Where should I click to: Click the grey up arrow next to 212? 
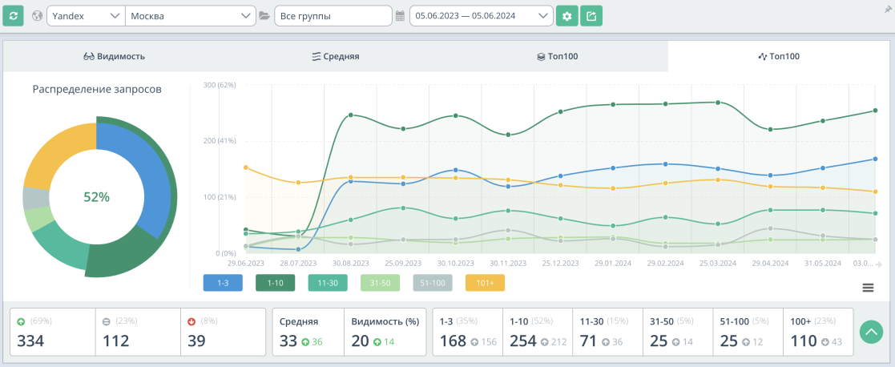(x=545, y=342)
